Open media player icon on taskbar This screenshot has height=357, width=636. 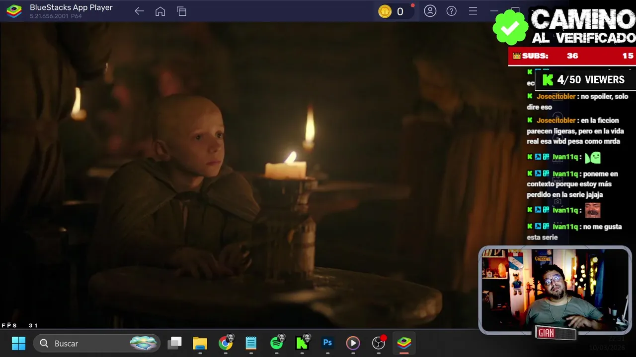click(353, 343)
